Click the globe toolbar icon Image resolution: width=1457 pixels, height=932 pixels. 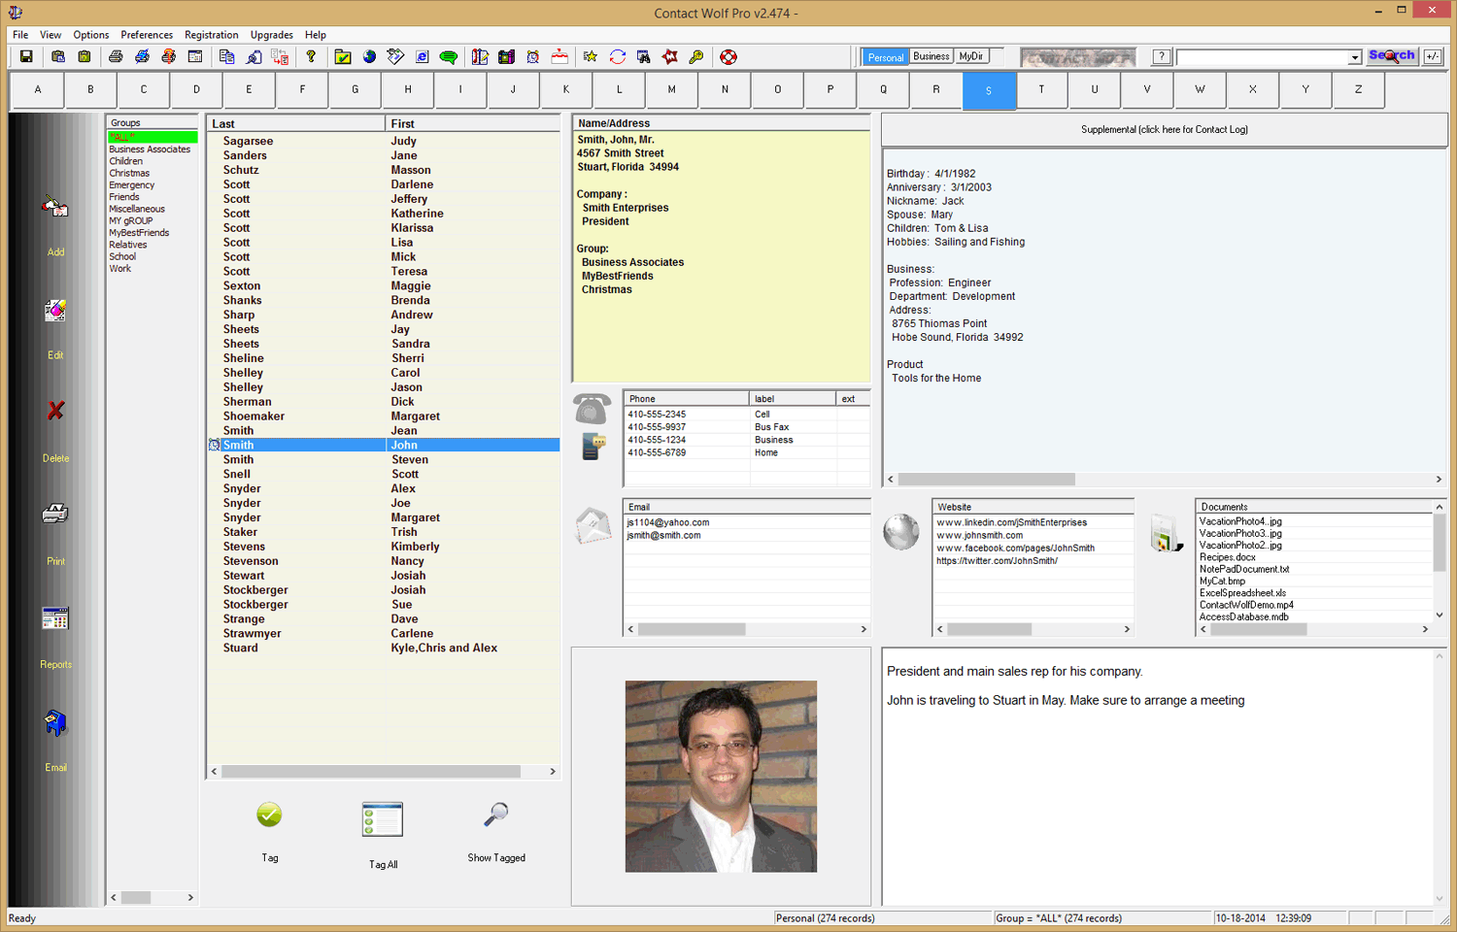tap(369, 57)
